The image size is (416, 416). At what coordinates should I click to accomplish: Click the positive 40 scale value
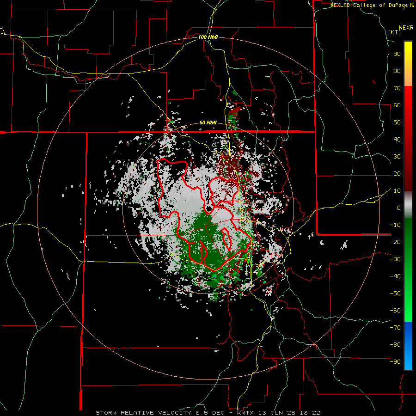pyautogui.click(x=397, y=140)
